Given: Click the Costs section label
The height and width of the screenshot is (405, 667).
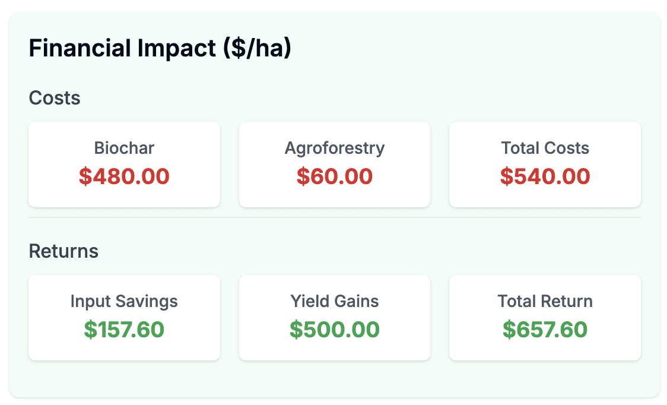Looking at the screenshot, I should click(x=55, y=98).
